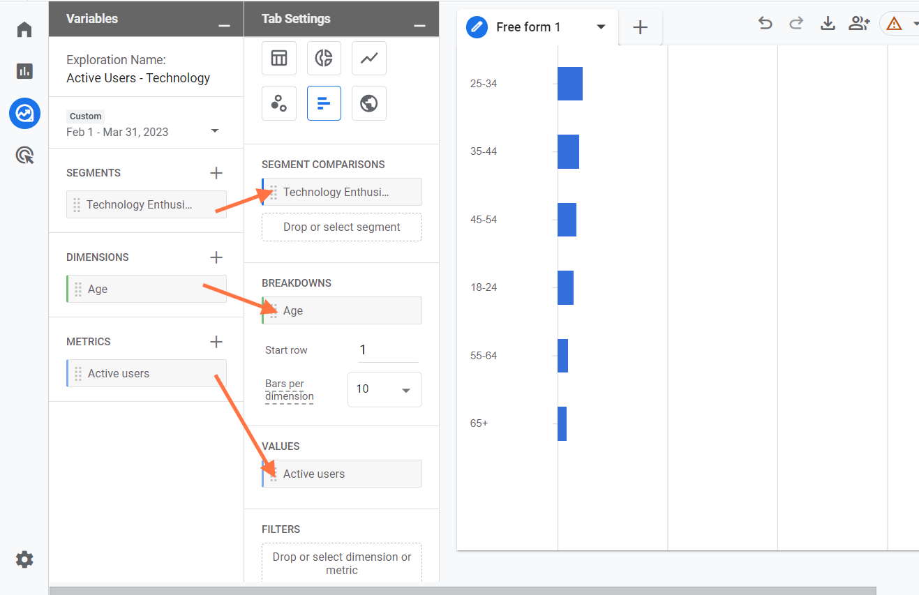The image size is (919, 595).
Task: Click the Drop or select segment box
Action: [x=342, y=227]
